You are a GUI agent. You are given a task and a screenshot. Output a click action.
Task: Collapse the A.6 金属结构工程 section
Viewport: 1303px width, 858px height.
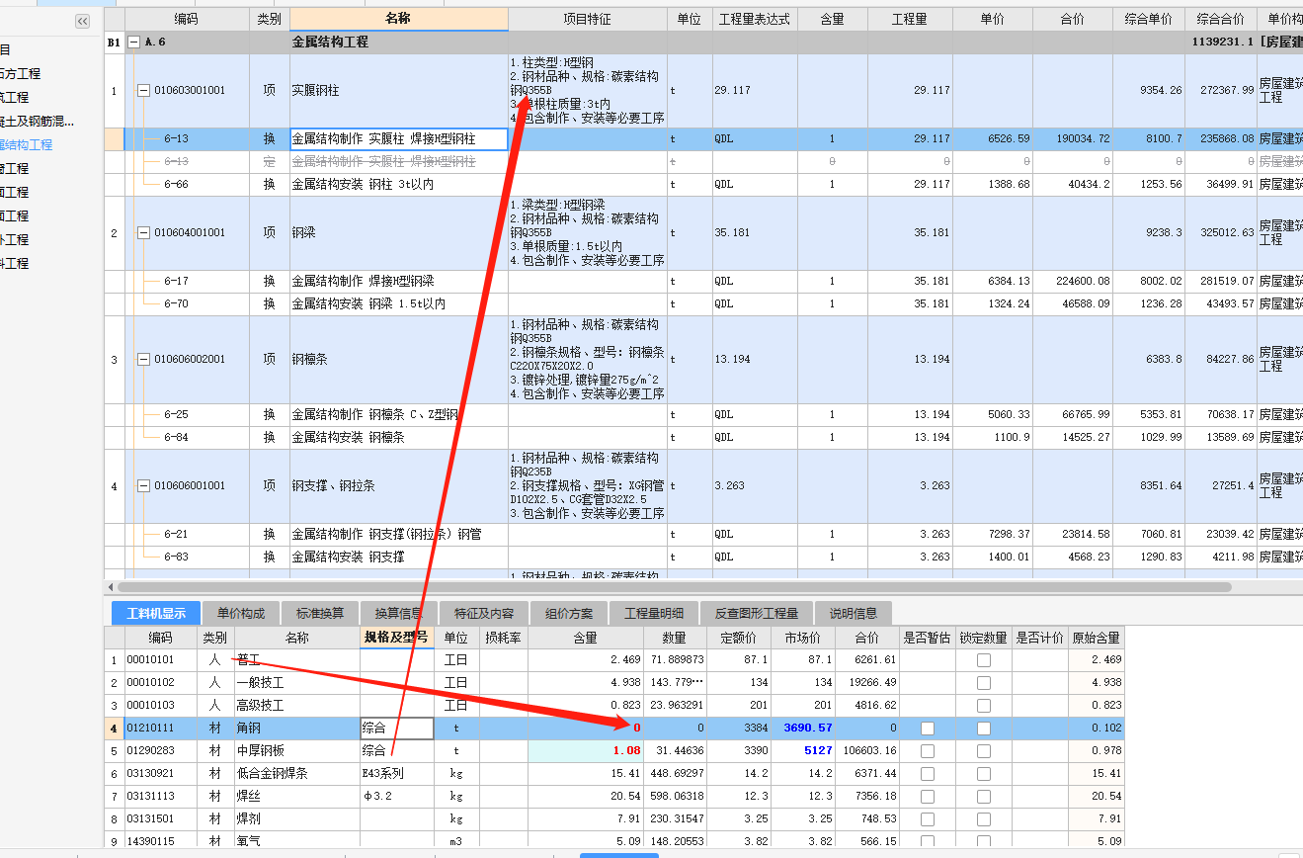[133, 43]
